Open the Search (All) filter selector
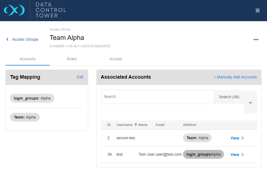 229,97
